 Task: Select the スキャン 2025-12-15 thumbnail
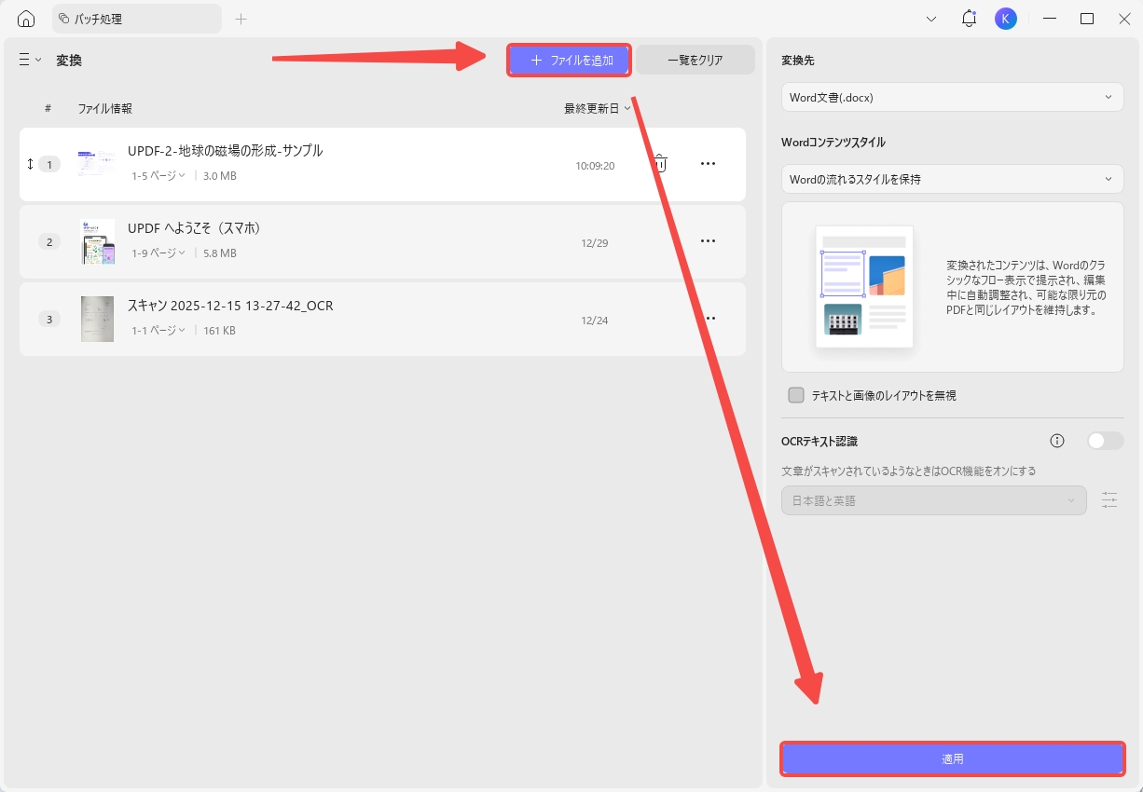click(x=97, y=319)
